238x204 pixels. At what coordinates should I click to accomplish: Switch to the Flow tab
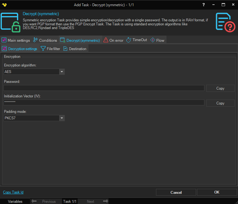pos(157,40)
